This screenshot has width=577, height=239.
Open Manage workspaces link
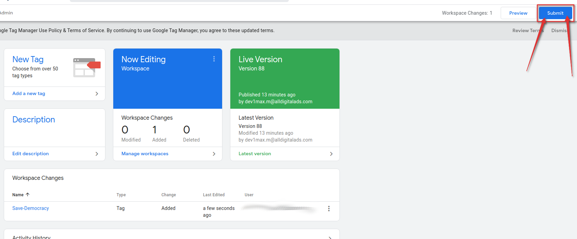tap(145, 154)
